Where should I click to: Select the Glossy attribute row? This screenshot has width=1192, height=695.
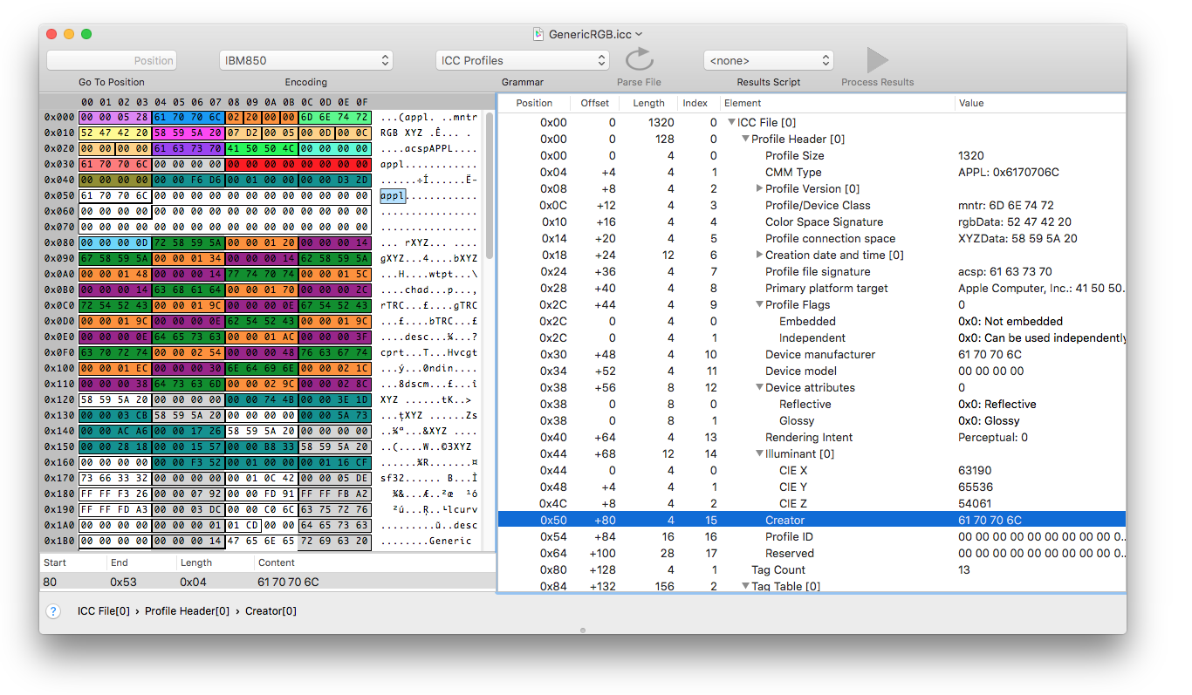812,420
